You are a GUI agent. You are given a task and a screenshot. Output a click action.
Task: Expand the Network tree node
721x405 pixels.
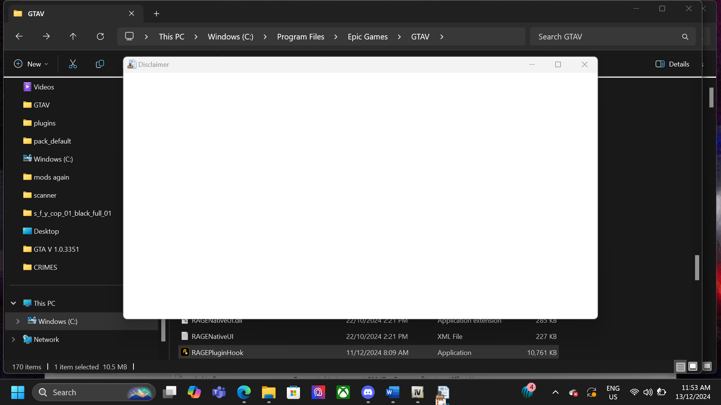click(14, 339)
